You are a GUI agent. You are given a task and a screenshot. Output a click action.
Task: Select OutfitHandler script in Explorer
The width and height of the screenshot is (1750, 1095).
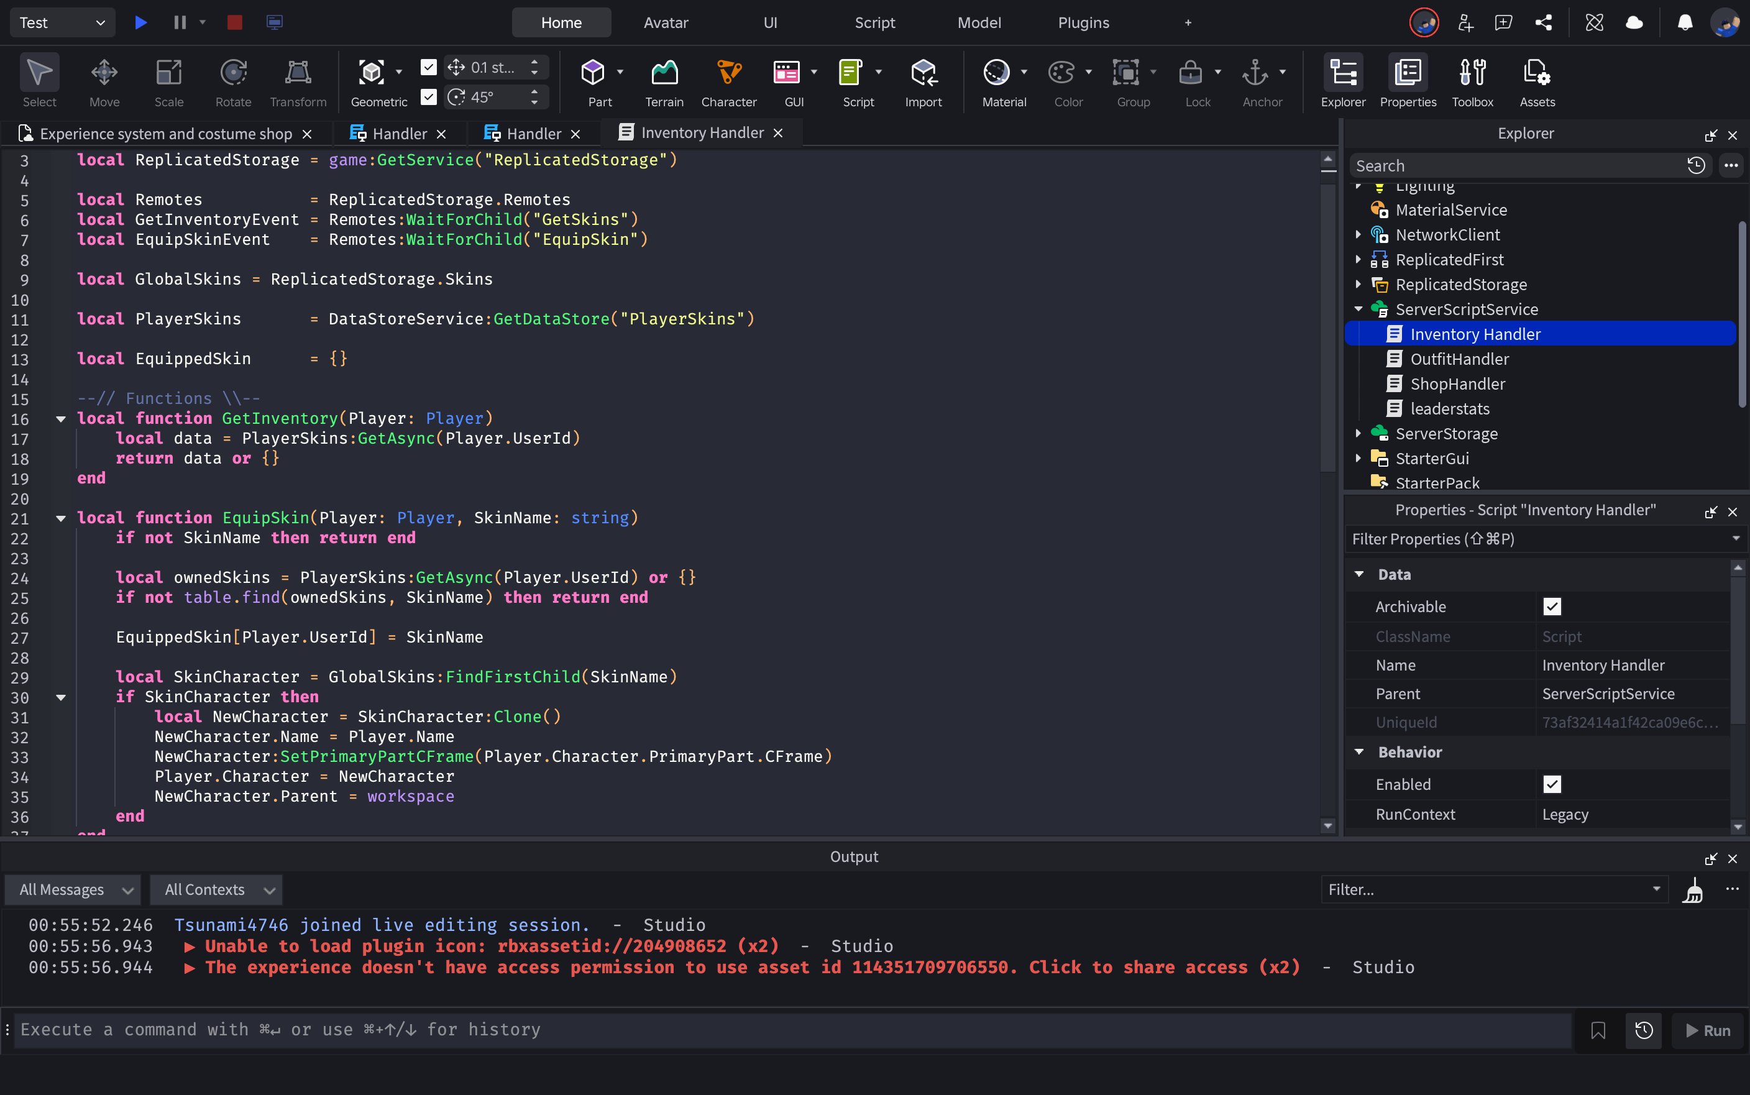click(x=1459, y=359)
